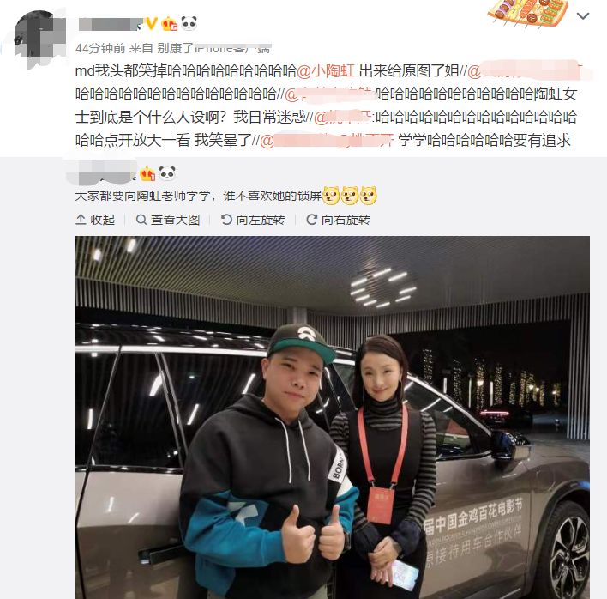Collapse the image with 收起
Image resolution: width=607 pixels, height=599 pixels.
pyautogui.click(x=95, y=220)
